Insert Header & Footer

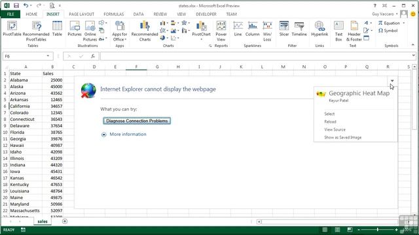[354, 31]
